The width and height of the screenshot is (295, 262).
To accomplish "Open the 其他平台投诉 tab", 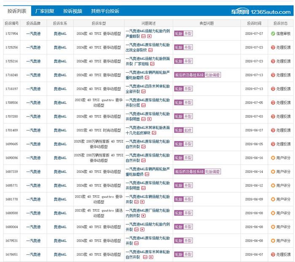I will pos(105,11).
